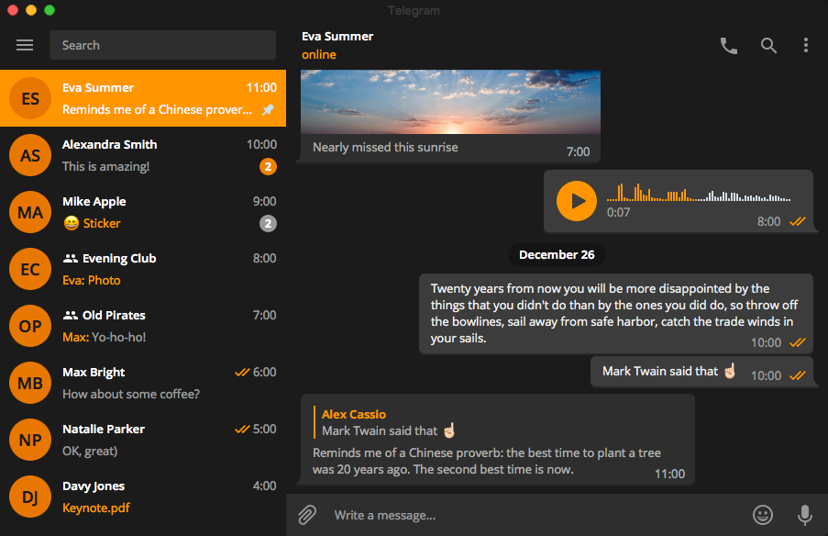Select the Eva Summer chat
828x536 pixels.
click(143, 98)
